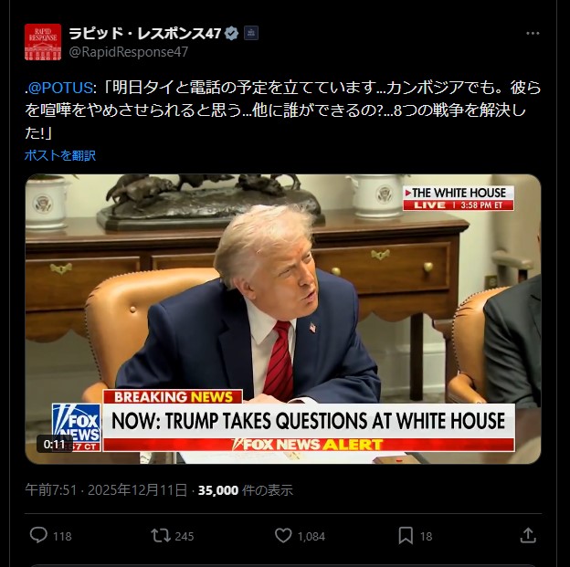
Task: Click the RapidResponse47 profile avatar
Action: point(43,42)
